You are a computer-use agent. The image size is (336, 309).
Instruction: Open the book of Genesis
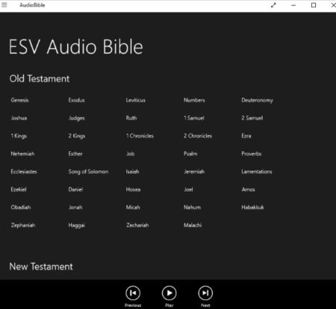pos(19,100)
